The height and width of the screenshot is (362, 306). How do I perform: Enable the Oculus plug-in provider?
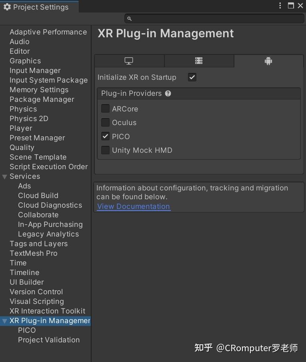click(106, 122)
